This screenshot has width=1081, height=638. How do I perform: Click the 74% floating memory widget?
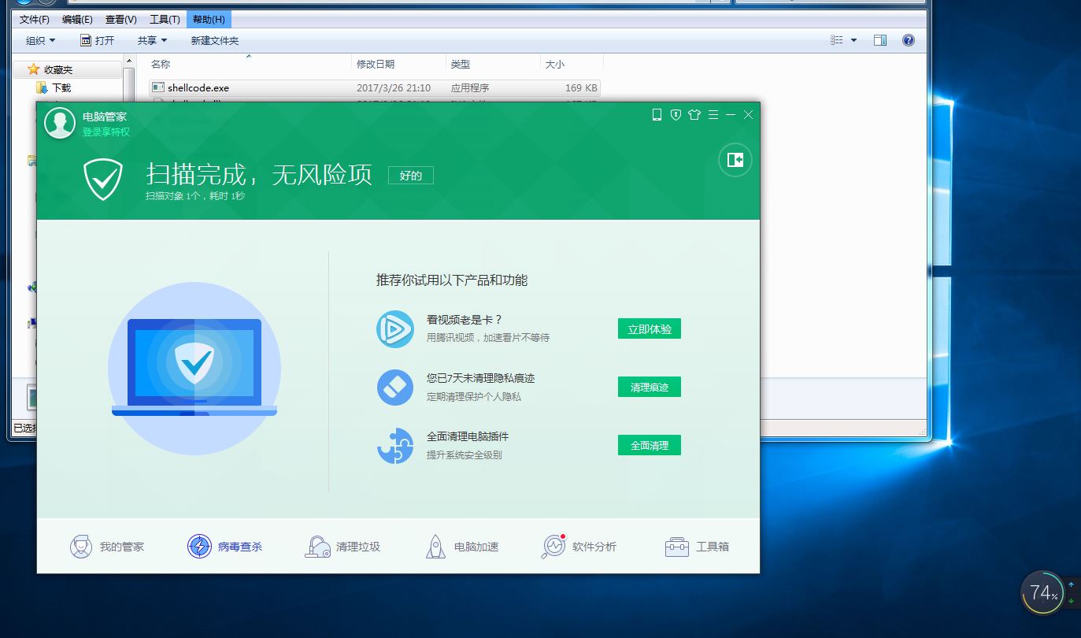click(x=1042, y=593)
